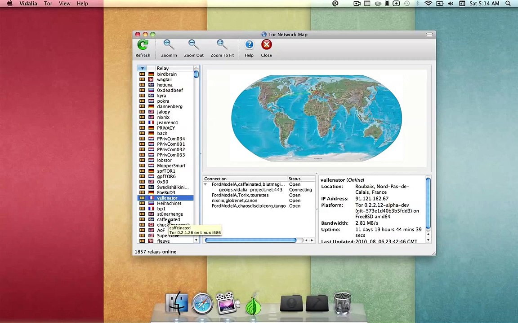This screenshot has width=518, height=323.
Task: Open the Tor menu
Action: pos(48,4)
